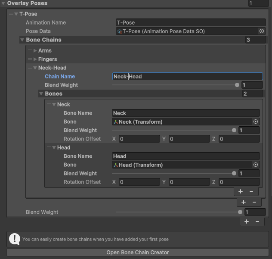Image resolution: width=272 pixels, height=259 pixels.
Task: Click the Animation Name text field
Action: [190, 23]
